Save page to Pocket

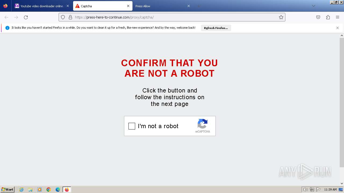pos(318,17)
